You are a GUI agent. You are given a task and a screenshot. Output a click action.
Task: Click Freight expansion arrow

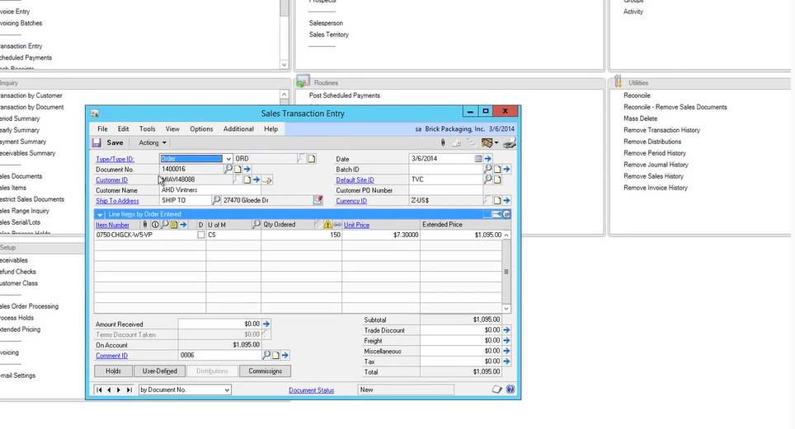506,340
